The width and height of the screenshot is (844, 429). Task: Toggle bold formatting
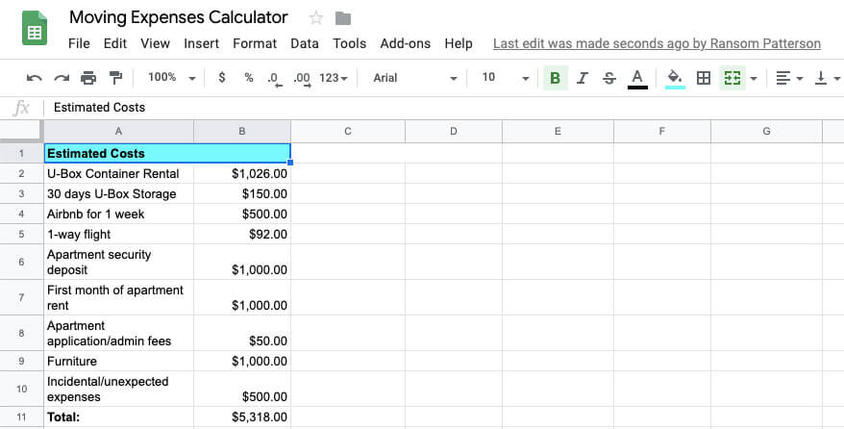tap(555, 79)
